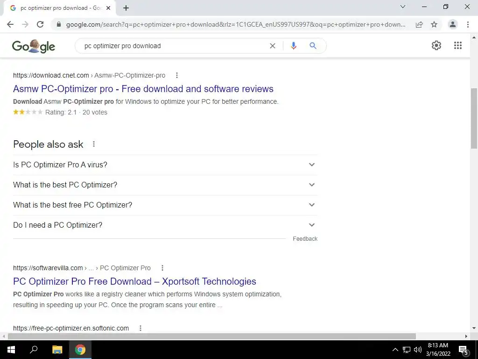Bookmark this page with the star
478x359 pixels.
[434, 24]
